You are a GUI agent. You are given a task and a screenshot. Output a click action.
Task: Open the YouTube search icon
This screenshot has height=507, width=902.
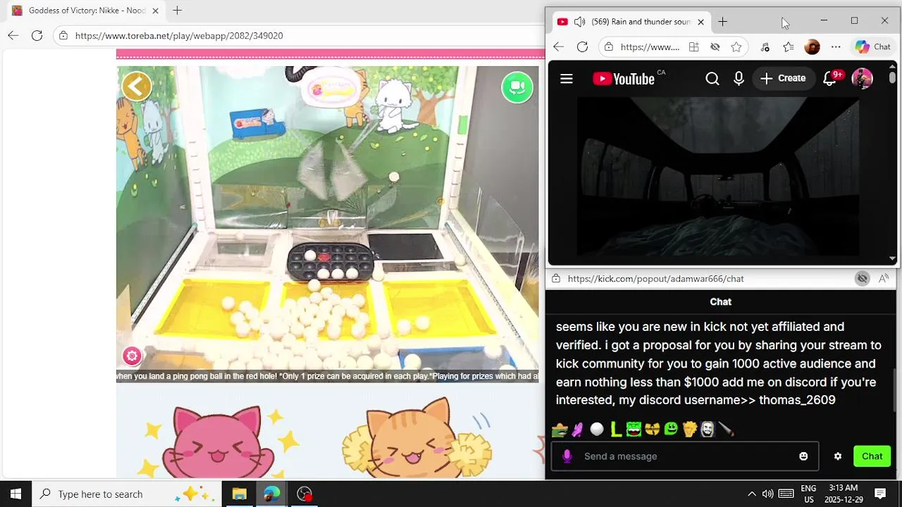point(712,79)
